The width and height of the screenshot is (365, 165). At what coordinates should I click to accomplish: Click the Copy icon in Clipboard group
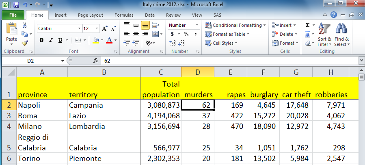click(24, 34)
